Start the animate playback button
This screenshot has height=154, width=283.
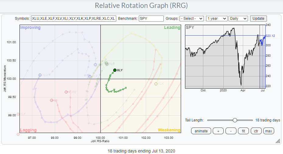point(201,131)
